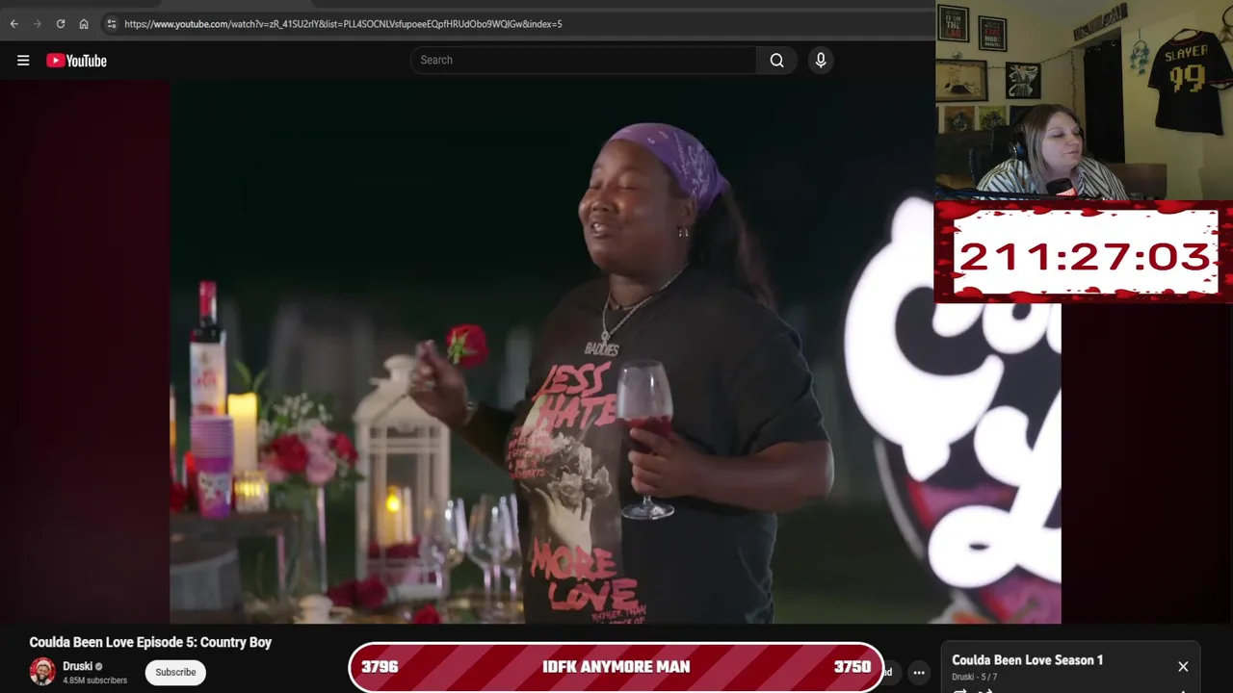Click the verified badge next to Druski
This screenshot has width=1233, height=693.
tap(98, 666)
